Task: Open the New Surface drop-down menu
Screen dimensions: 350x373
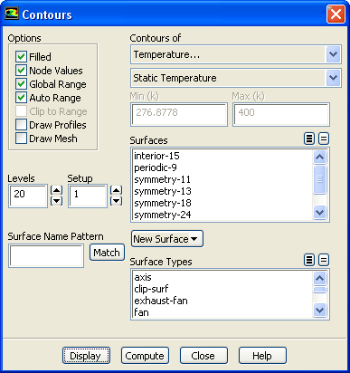Action: [x=167, y=239]
